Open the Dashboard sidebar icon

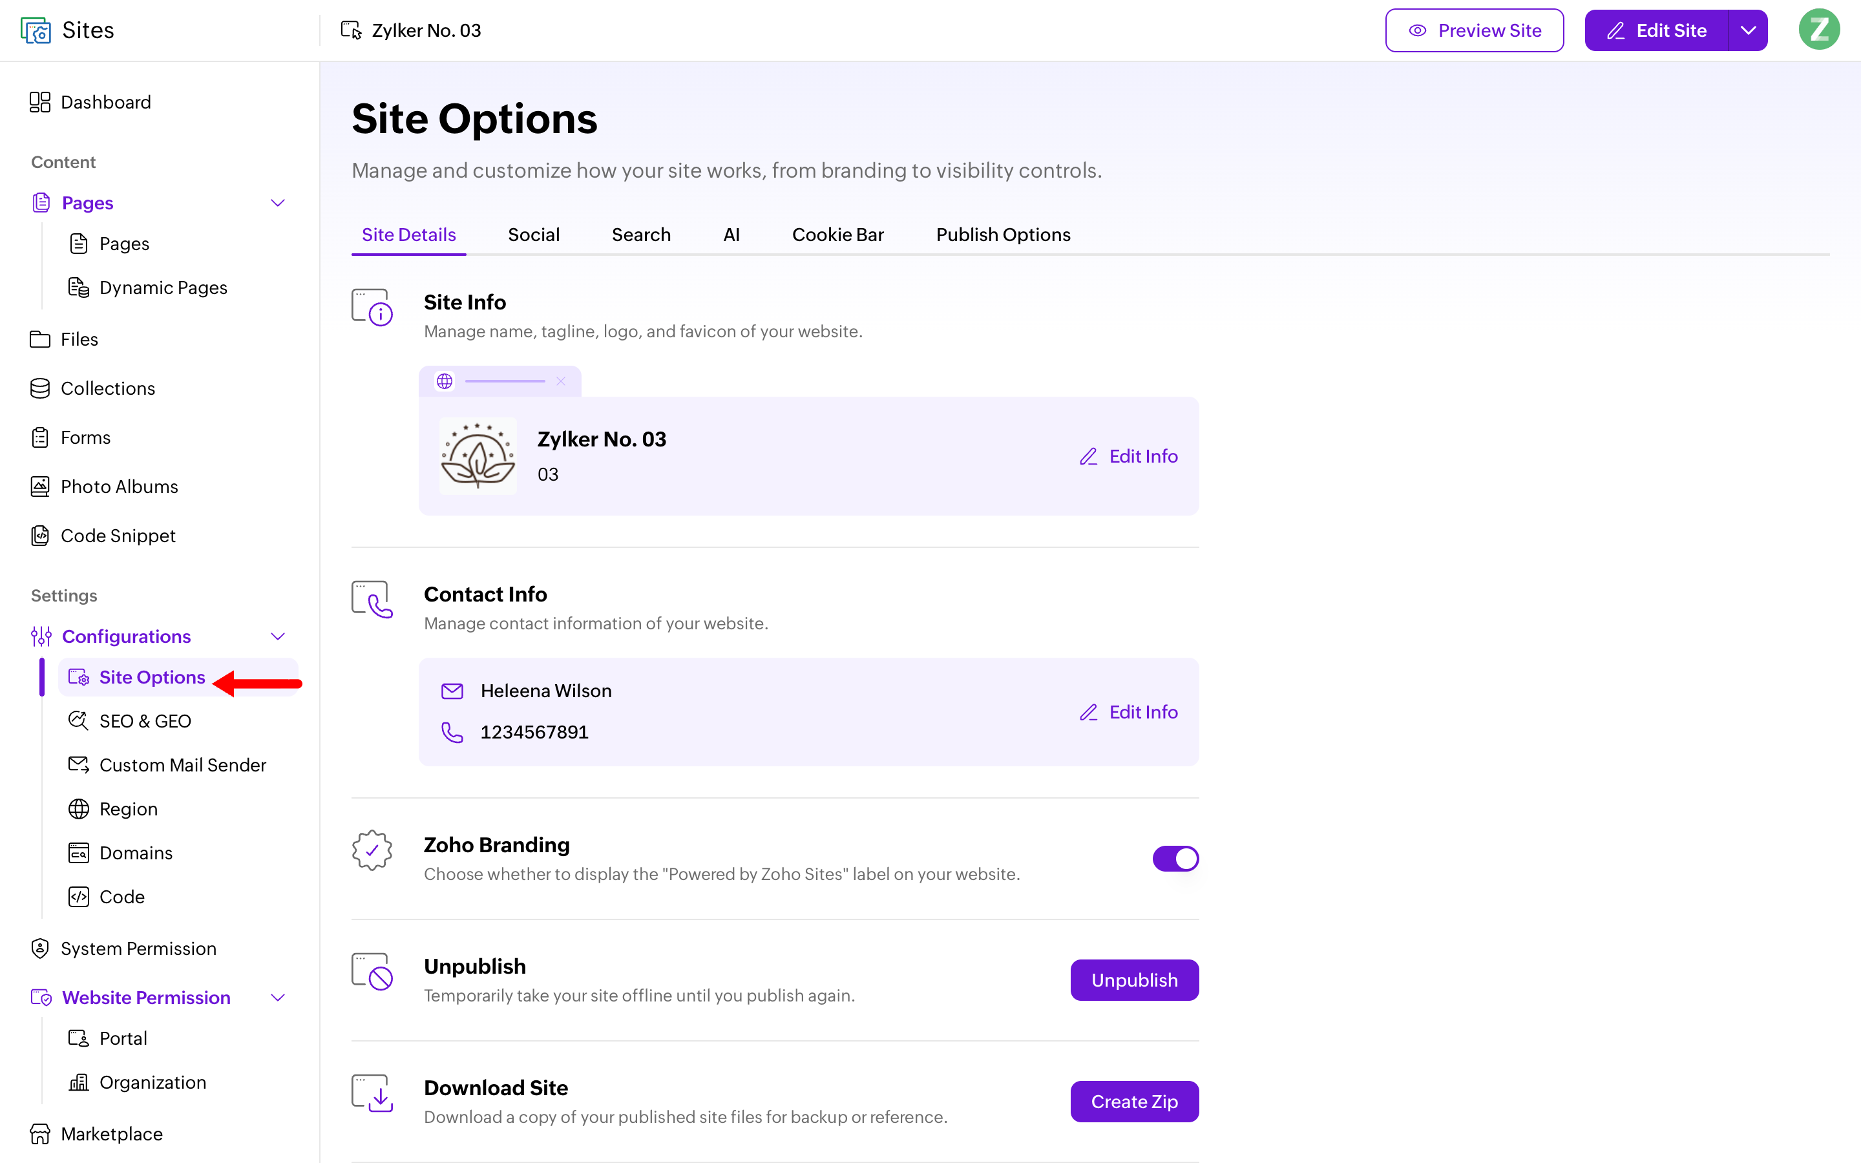[x=40, y=102]
